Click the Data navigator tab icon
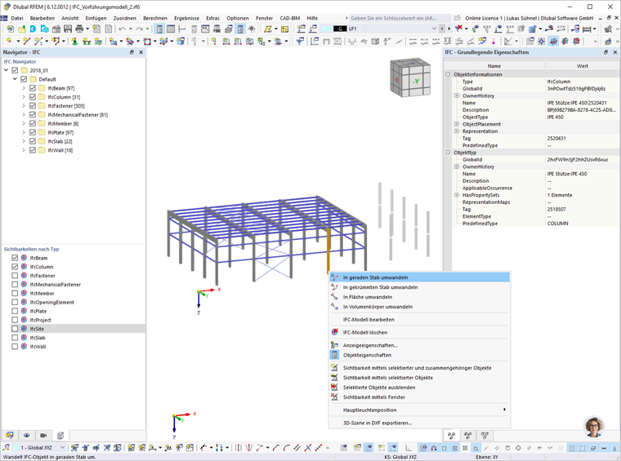 [10, 436]
